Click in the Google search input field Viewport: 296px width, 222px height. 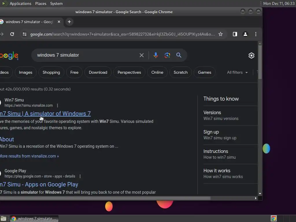pos(87,55)
